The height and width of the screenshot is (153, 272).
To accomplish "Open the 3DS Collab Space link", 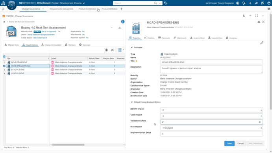I will click(40, 38).
